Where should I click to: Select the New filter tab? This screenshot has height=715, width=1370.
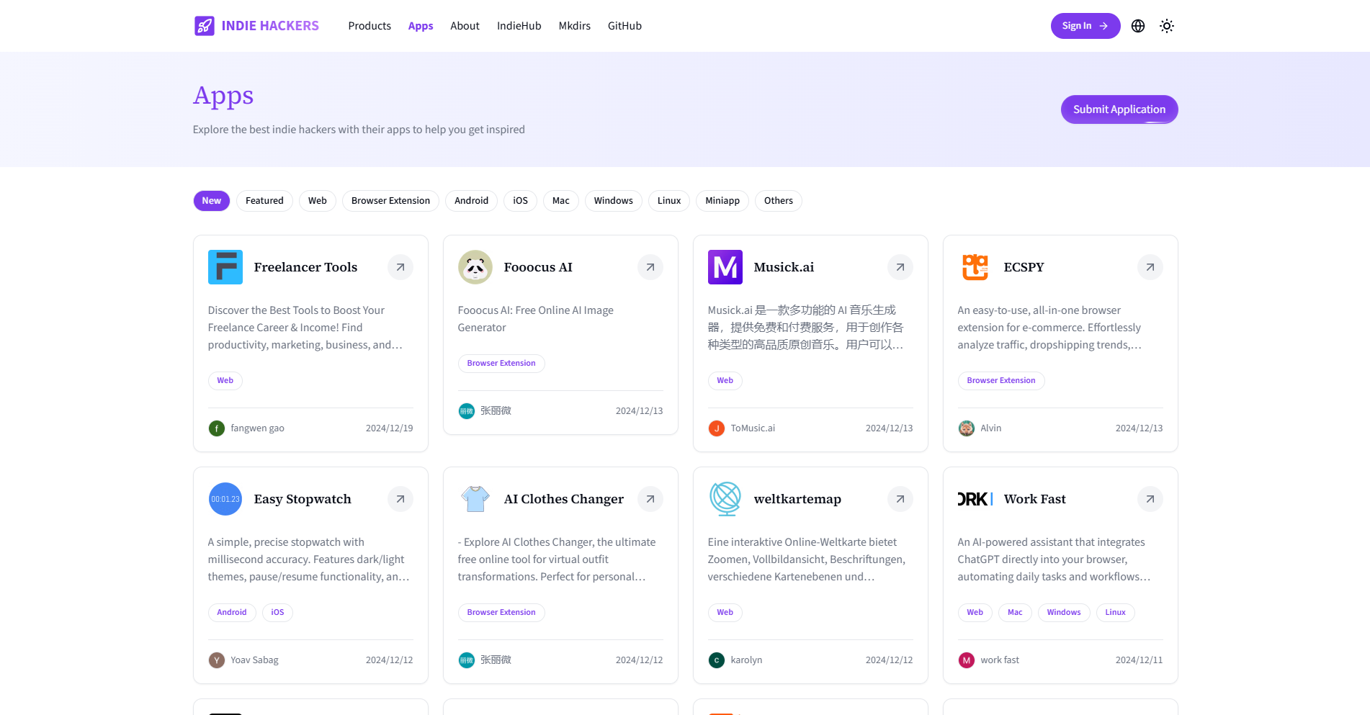pos(212,201)
